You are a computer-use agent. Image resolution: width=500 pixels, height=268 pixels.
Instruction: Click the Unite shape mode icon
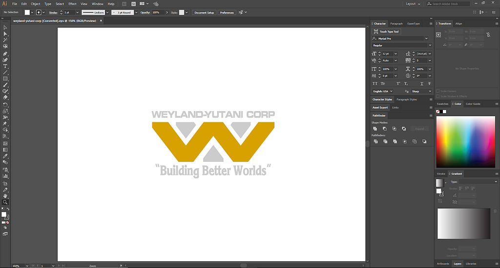(375, 129)
